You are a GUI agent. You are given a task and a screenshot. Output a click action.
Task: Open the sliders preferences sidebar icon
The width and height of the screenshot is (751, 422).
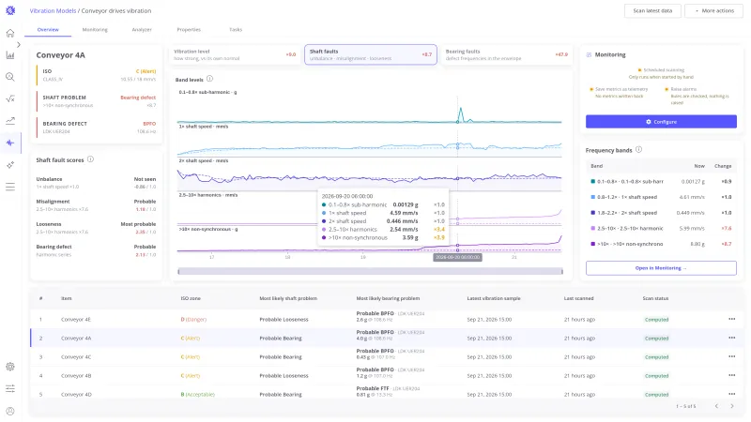(x=10, y=388)
